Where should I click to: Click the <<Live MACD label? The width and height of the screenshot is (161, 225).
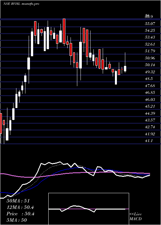(x=136, y=216)
